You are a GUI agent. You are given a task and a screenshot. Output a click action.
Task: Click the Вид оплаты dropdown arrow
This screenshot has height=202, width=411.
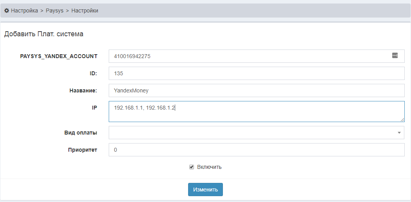[399, 133]
